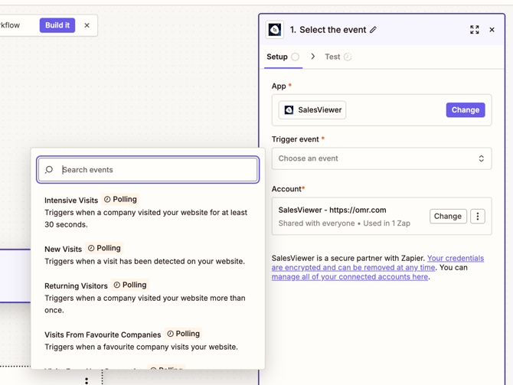Click Polling badge next to New Visits
The image size is (513, 385).
pyautogui.click(x=104, y=248)
